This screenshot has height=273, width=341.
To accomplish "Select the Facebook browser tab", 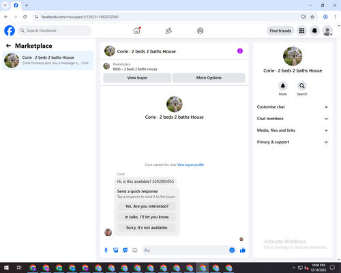I will [x=16, y=5].
